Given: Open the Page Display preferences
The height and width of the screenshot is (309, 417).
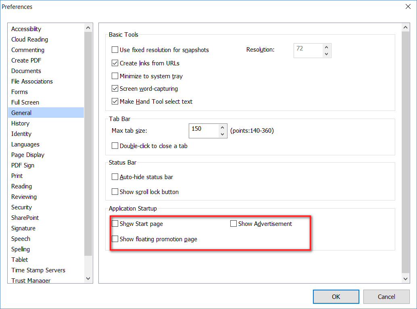Looking at the screenshot, I should pos(28,155).
